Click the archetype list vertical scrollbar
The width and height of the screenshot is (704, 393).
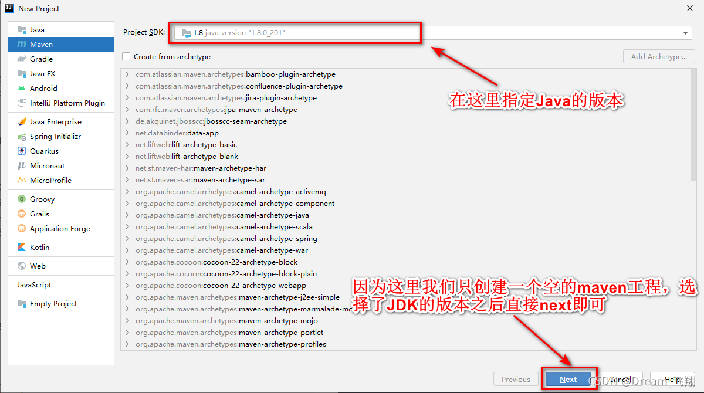click(x=695, y=126)
